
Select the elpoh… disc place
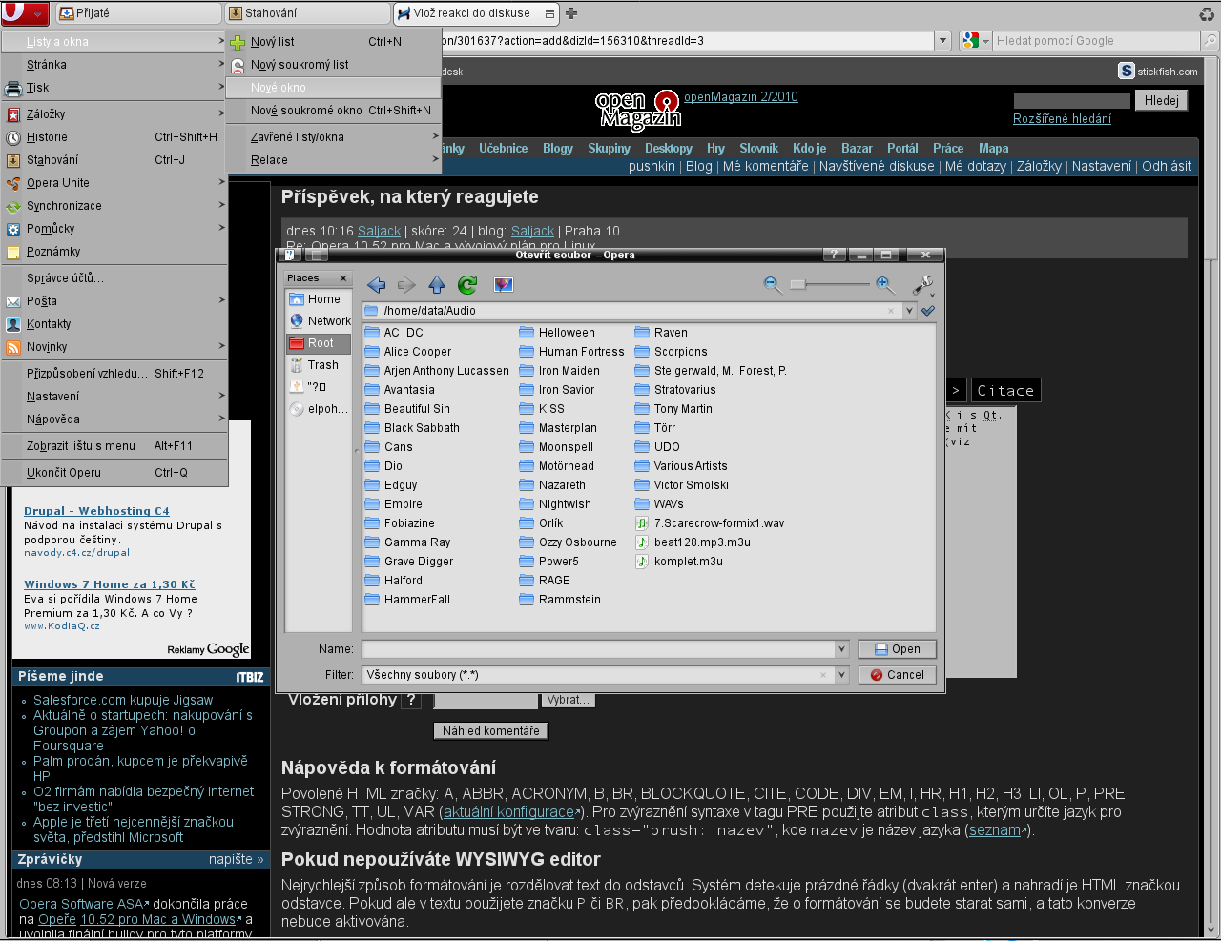click(318, 409)
